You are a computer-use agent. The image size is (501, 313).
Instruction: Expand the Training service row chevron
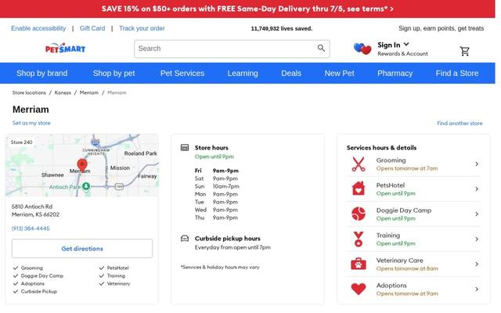click(x=477, y=239)
